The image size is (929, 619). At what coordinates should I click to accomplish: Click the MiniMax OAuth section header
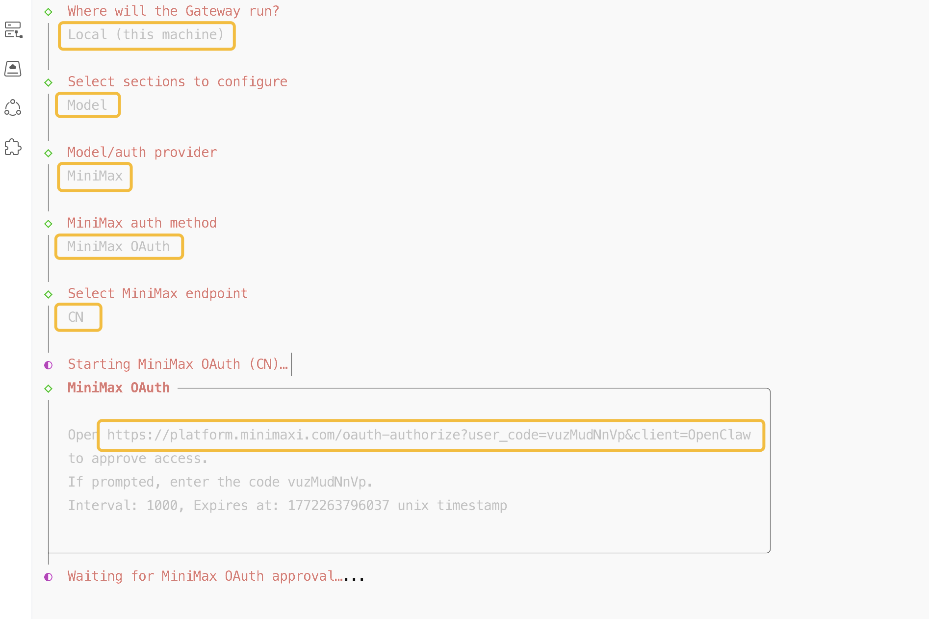118,387
